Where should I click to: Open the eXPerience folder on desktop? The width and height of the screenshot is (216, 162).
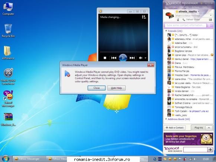pyautogui.click(x=8, y=53)
